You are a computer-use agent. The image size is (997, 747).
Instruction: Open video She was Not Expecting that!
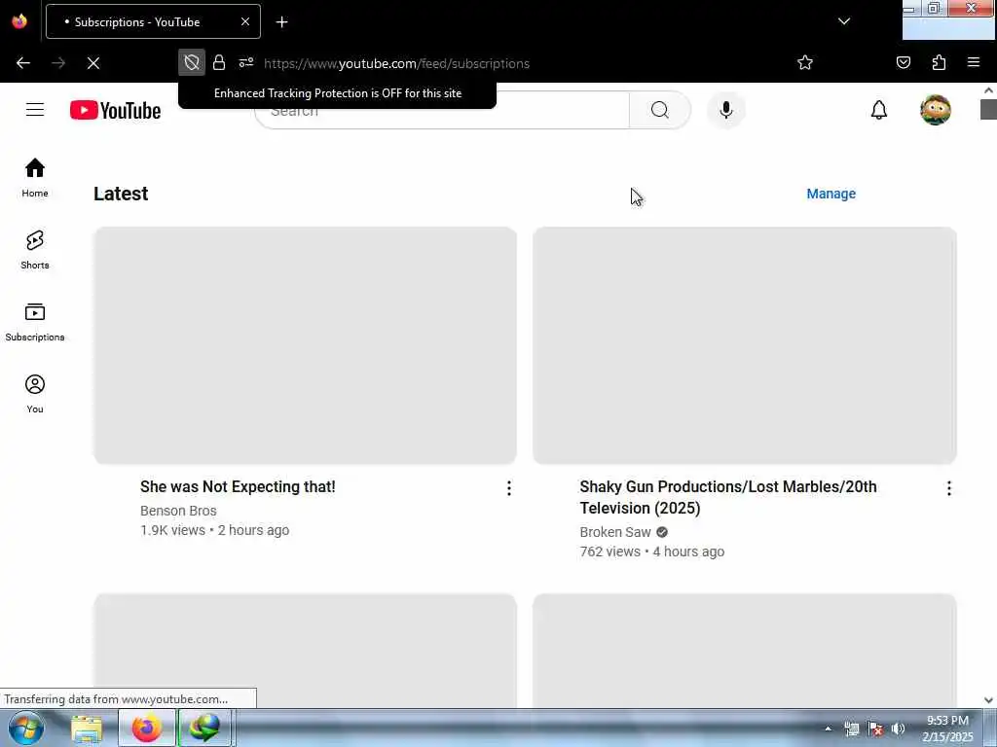coord(238,486)
